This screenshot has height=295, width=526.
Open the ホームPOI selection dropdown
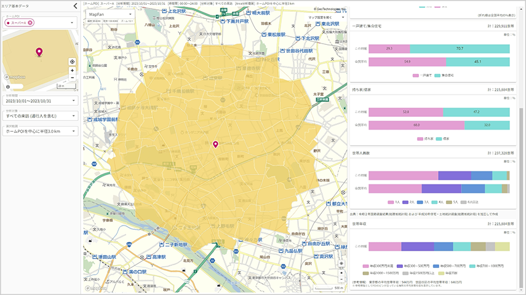click(73, 23)
